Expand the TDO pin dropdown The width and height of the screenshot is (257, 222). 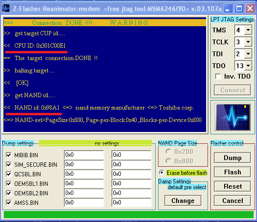pyautogui.click(x=248, y=66)
